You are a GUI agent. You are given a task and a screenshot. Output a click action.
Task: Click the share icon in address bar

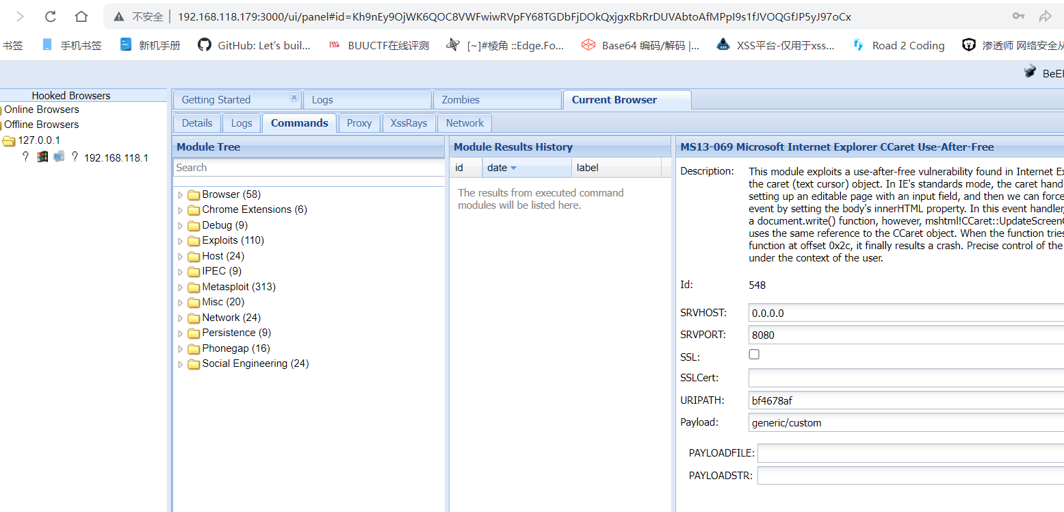1046,16
